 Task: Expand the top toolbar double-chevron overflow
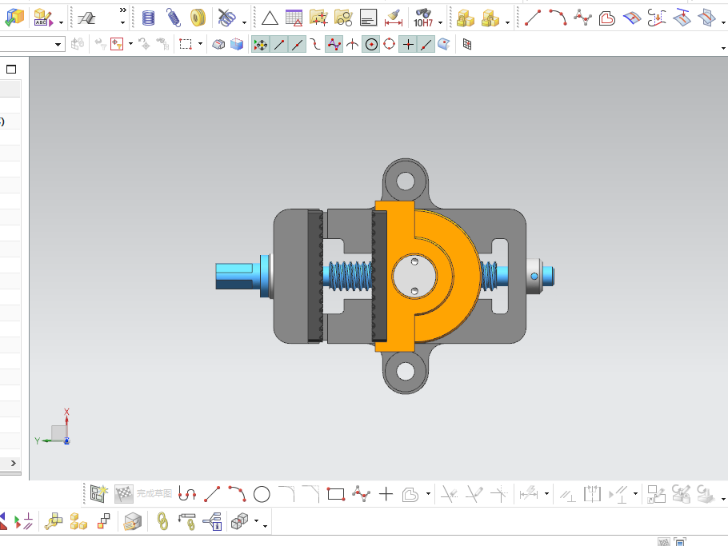(122, 10)
